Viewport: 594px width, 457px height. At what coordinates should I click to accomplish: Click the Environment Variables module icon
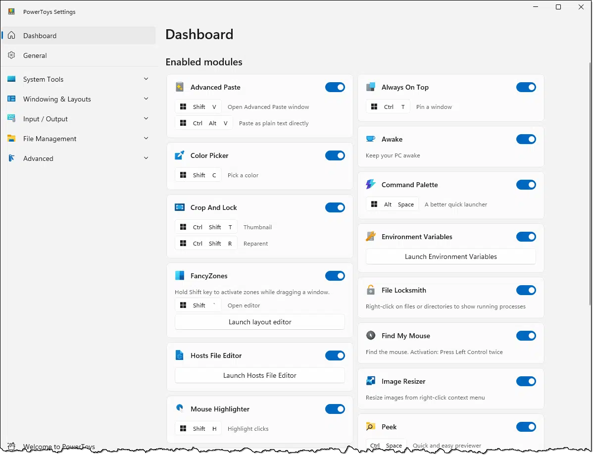click(x=371, y=237)
